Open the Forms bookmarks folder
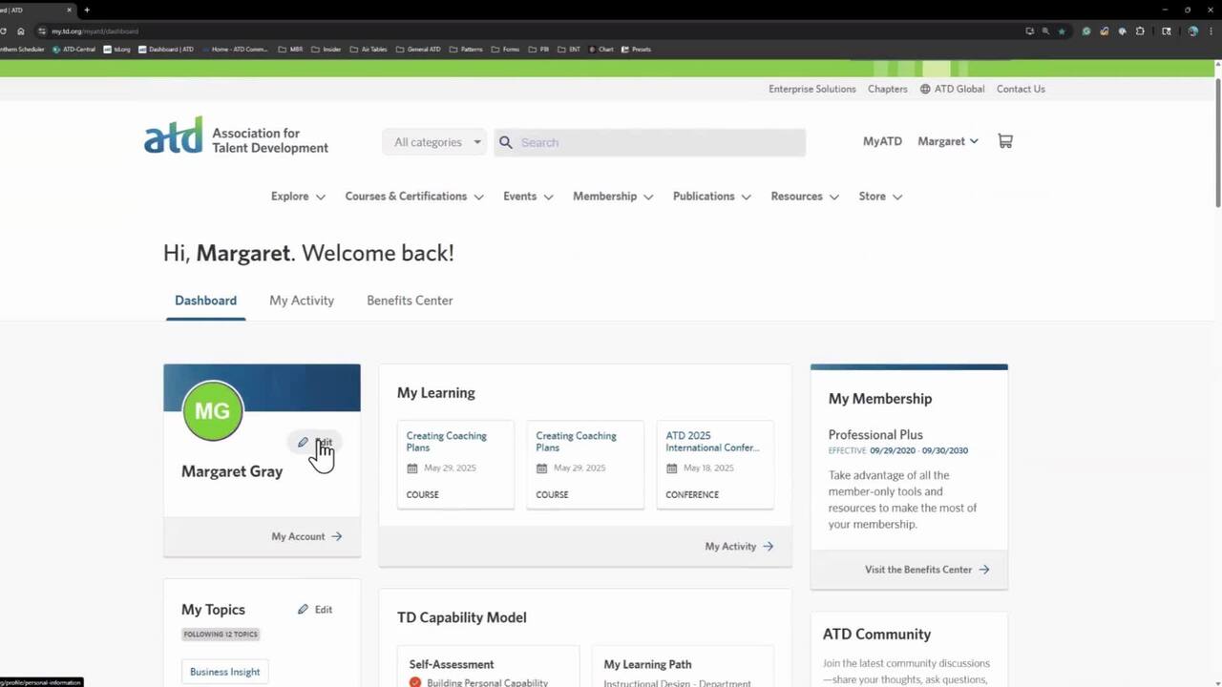The image size is (1222, 687). click(x=505, y=49)
